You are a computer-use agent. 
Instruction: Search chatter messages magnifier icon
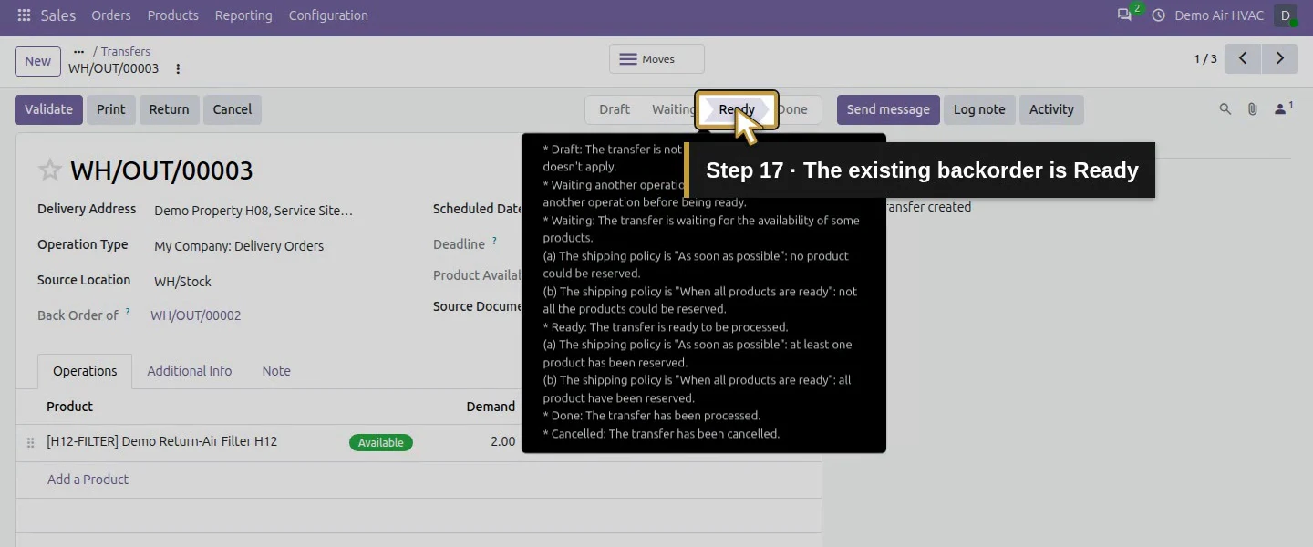pos(1225,109)
